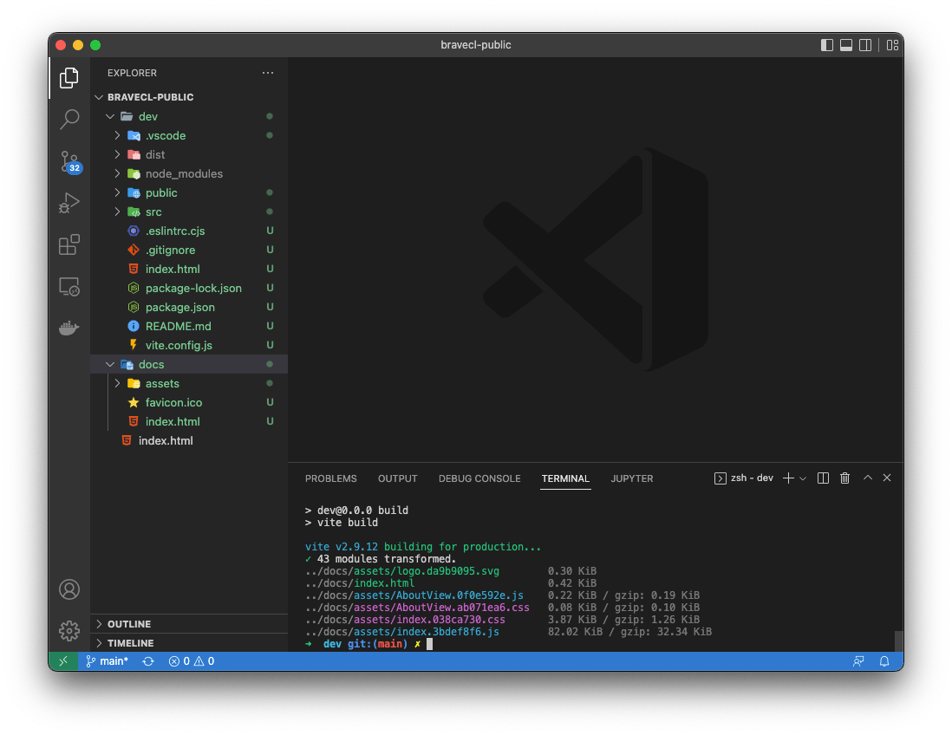Kill terminal with trash icon
The width and height of the screenshot is (952, 735).
(844, 478)
